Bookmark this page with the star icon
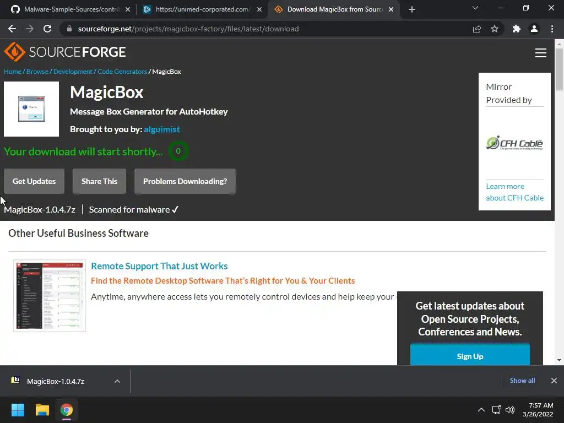 [x=495, y=29]
